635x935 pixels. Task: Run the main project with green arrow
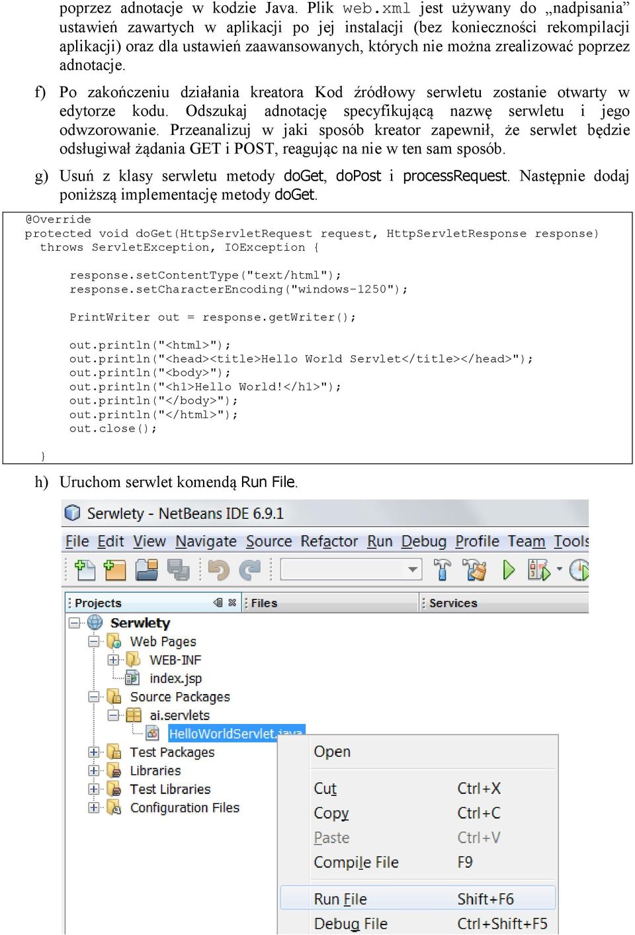point(509,570)
